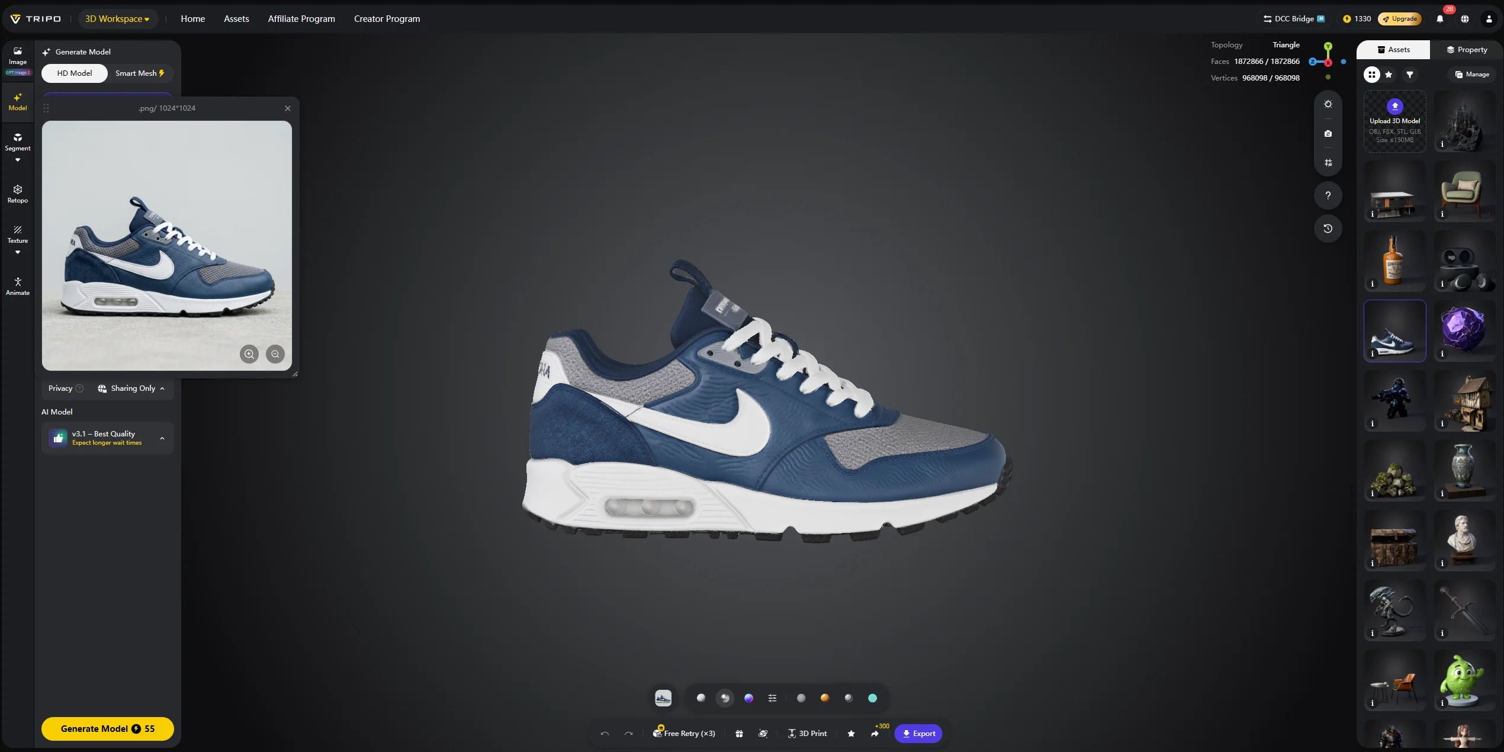1504x752 pixels.
Task: Toggle the viewport lighting settings icon
Action: [1328, 104]
